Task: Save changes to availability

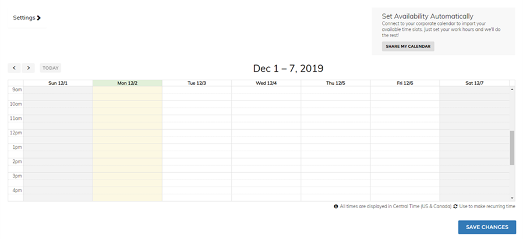Action: pos(487,227)
